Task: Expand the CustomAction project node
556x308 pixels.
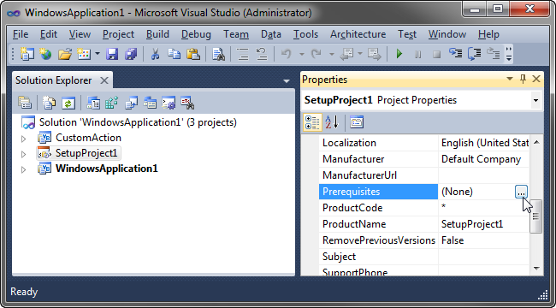Action: (x=23, y=139)
